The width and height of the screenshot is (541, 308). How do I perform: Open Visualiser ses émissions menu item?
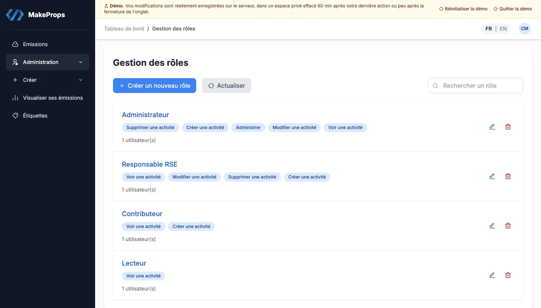pyautogui.click(x=48, y=98)
